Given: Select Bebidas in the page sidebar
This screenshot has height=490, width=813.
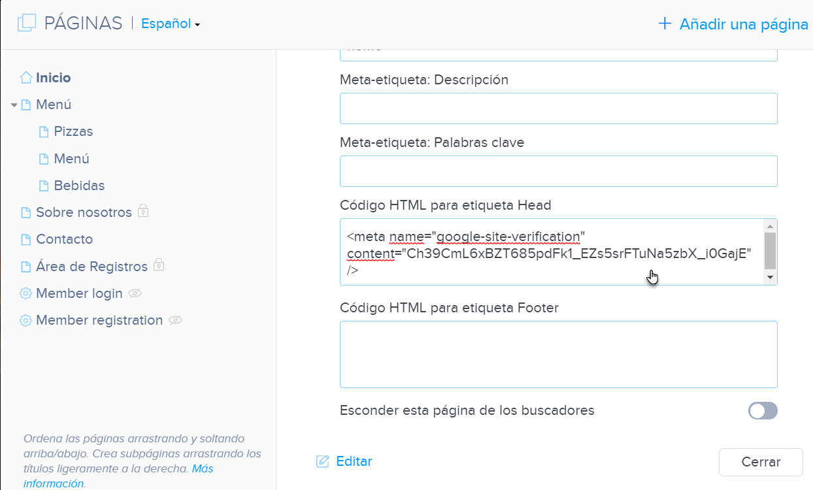Looking at the screenshot, I should 80,185.
